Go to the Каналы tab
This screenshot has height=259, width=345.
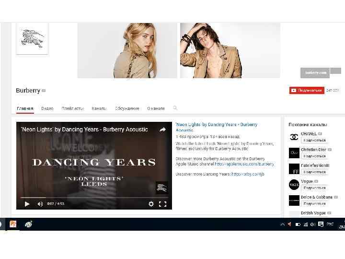tap(99, 108)
